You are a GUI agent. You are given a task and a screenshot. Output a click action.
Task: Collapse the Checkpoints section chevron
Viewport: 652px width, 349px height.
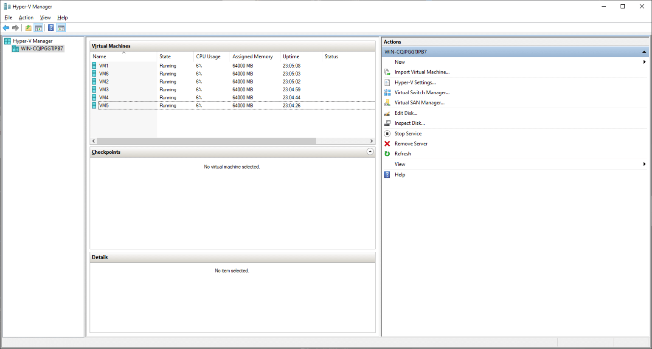pos(370,152)
